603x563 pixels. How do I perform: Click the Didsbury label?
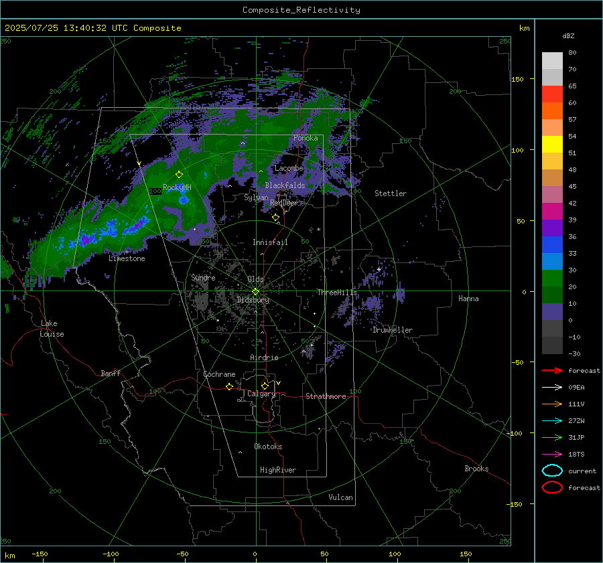click(x=253, y=300)
